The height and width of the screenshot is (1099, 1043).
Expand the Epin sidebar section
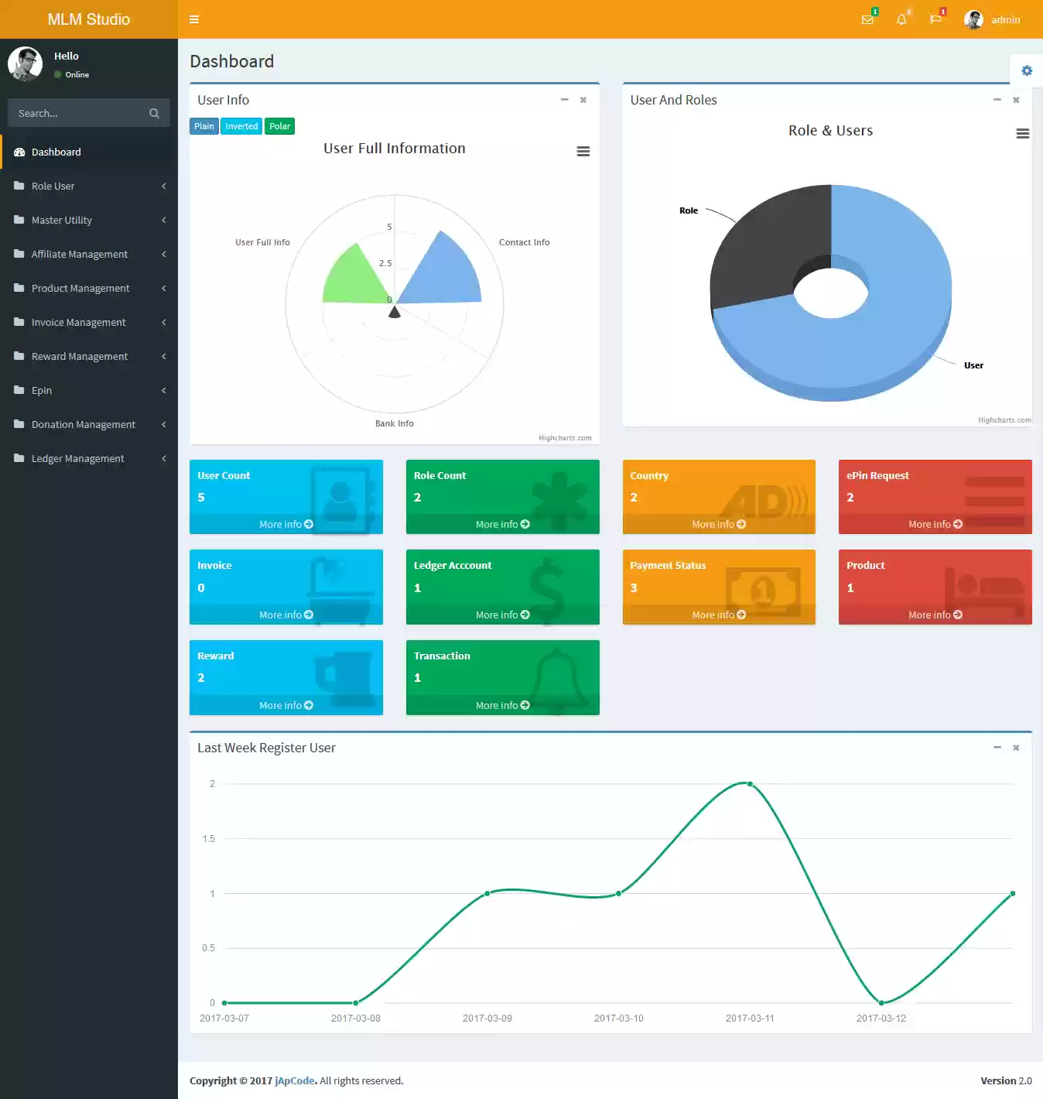click(x=41, y=390)
